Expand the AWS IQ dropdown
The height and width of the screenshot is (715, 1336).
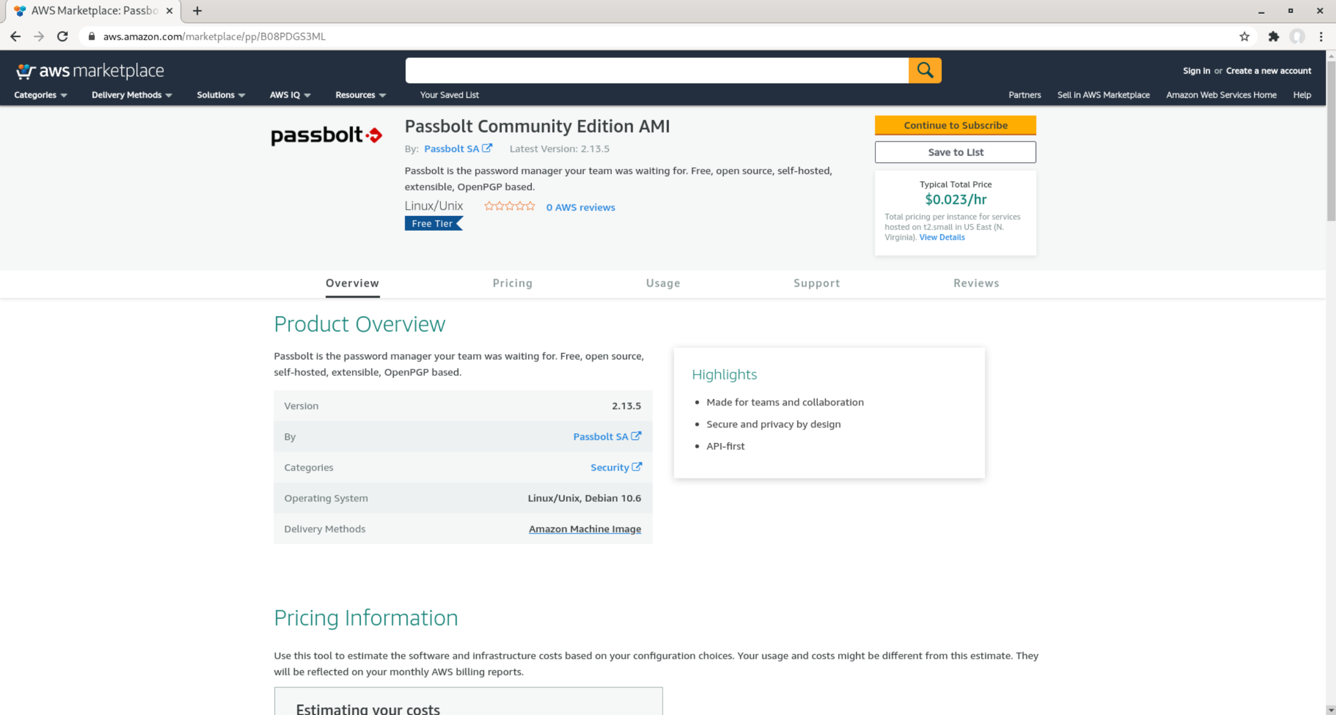(x=290, y=95)
